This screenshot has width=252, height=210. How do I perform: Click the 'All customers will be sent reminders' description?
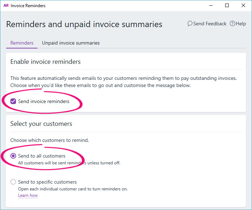point(69,163)
